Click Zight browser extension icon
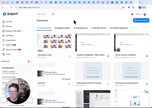Viewport: 152px width, 108px height. coord(129,7)
